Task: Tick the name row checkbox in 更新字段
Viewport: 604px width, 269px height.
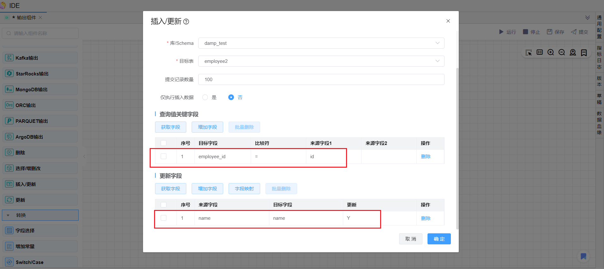Action: (164, 218)
